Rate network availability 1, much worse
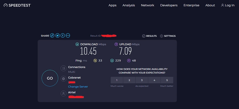This screenshot has height=109, width=239. click(x=117, y=80)
